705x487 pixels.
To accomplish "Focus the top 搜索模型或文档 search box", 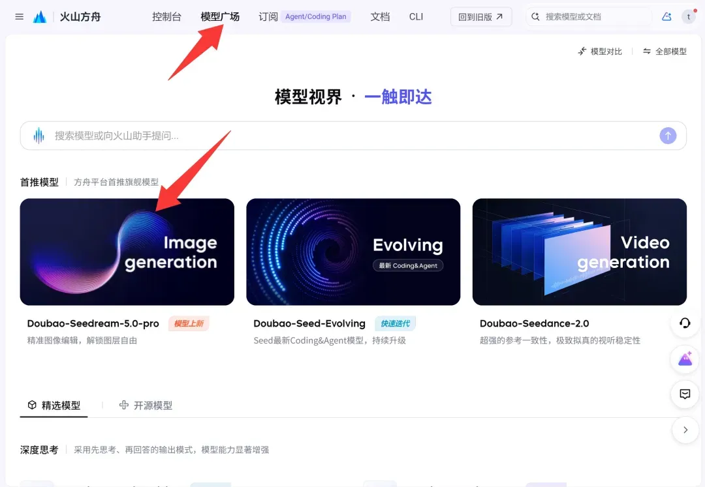I will 589,16.
